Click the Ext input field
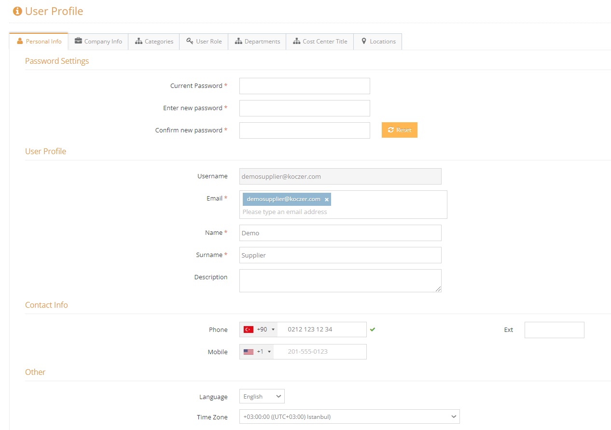This screenshot has height=430, width=611. coord(554,329)
